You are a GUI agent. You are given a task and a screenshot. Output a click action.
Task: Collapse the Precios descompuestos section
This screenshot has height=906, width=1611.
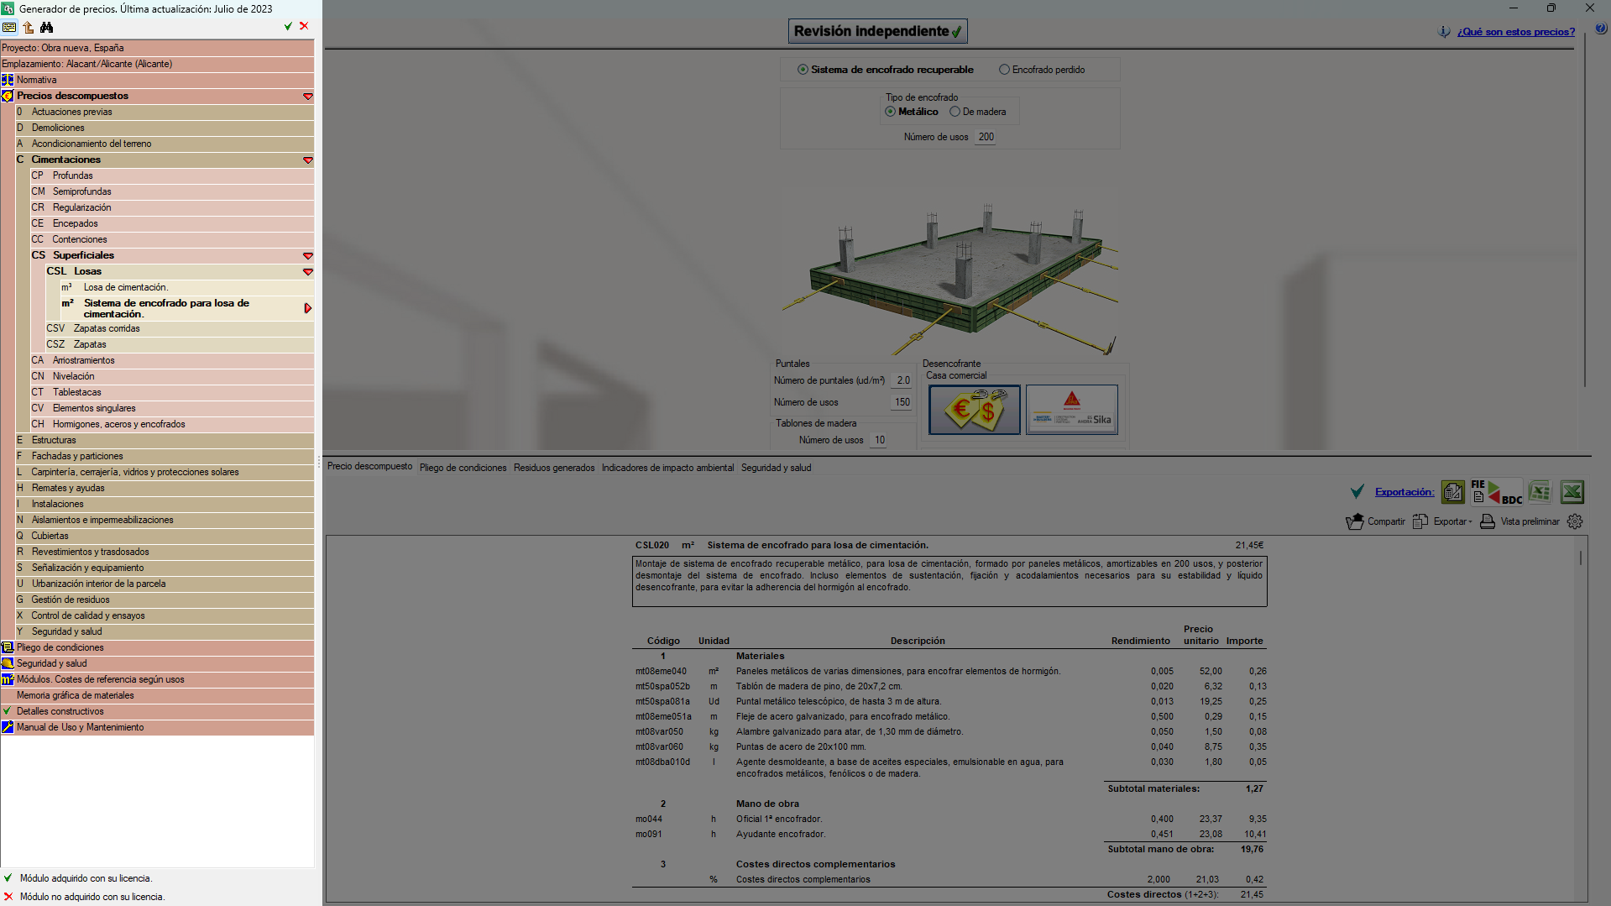[x=308, y=97]
